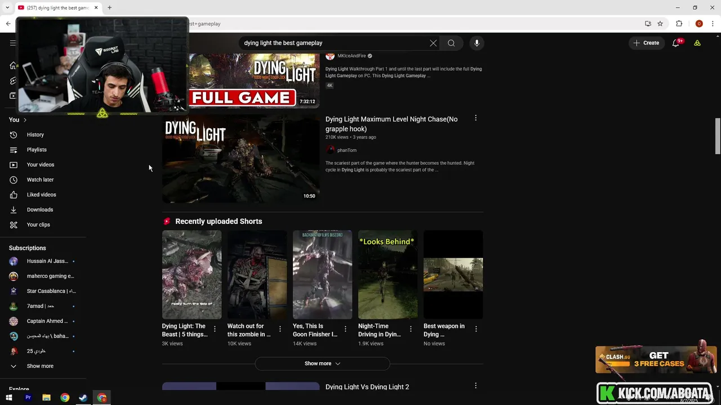Go back with the browser arrow
This screenshot has width=721, height=405.
[8, 24]
